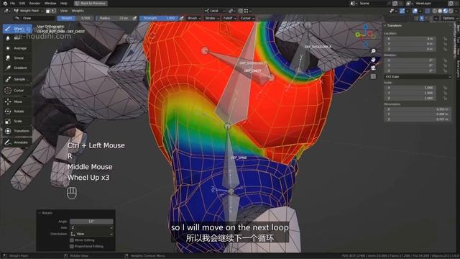Open the Render menu

(34, 3)
